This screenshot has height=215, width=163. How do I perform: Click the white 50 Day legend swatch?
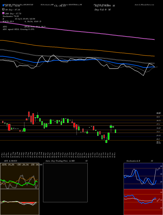tap(3, 9)
